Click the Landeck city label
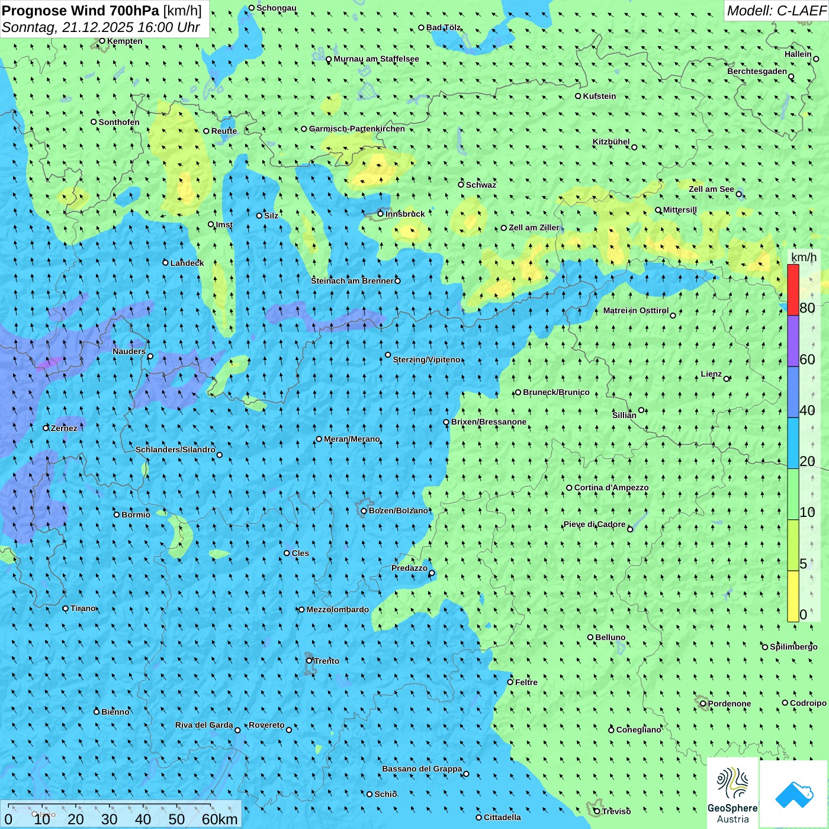 pos(187,263)
